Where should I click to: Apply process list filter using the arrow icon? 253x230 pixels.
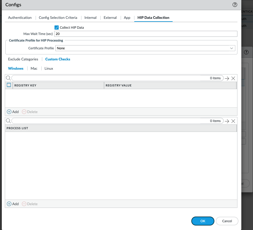coord(228,121)
